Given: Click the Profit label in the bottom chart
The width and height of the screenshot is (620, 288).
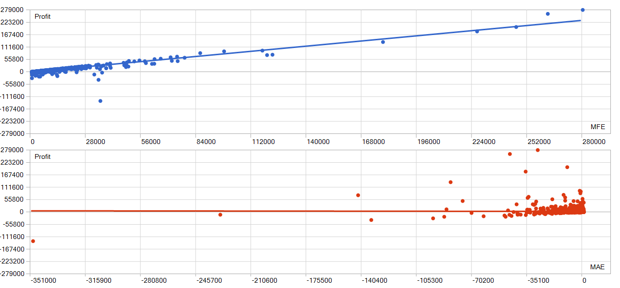Looking at the screenshot, I should [43, 157].
